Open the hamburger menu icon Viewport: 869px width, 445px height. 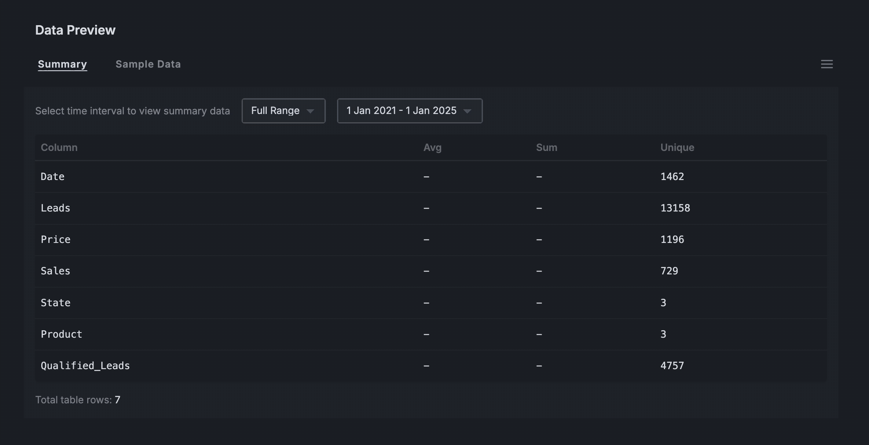[x=827, y=64]
